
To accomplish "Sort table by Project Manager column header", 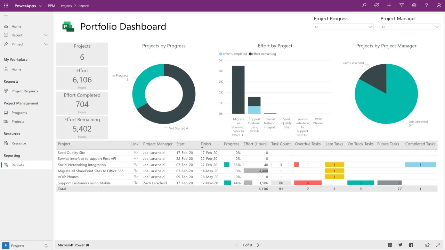I will (158, 144).
